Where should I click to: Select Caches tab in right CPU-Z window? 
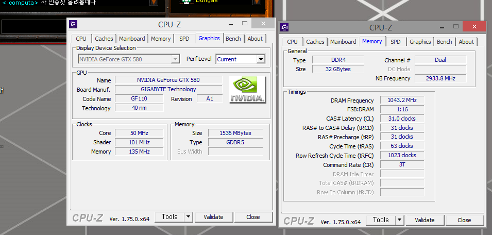[x=315, y=42]
